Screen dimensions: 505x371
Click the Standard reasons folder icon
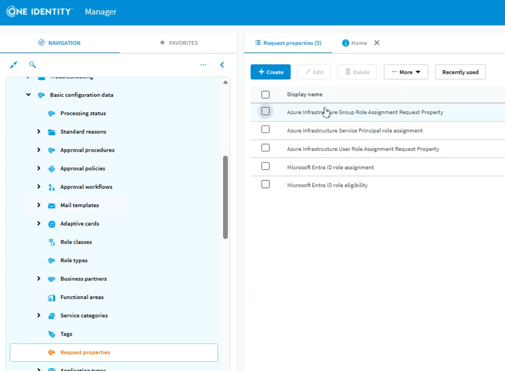pyautogui.click(x=52, y=132)
